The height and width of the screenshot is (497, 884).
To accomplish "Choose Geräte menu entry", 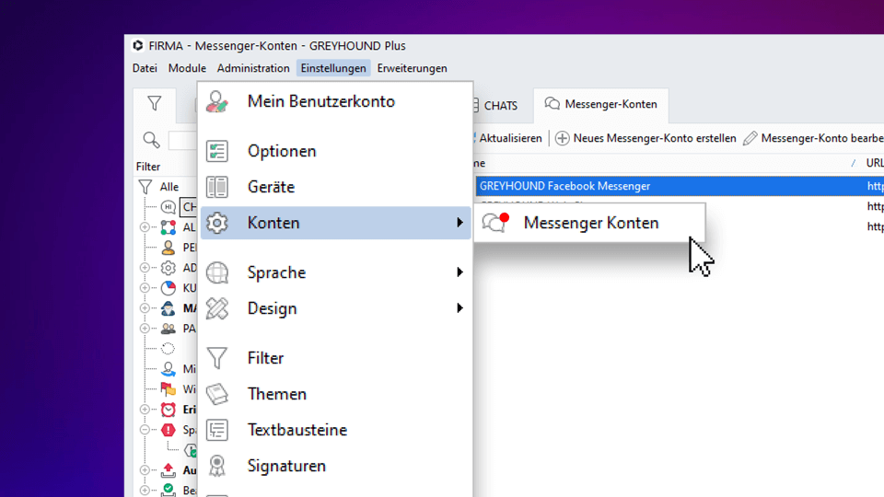I will coord(336,187).
